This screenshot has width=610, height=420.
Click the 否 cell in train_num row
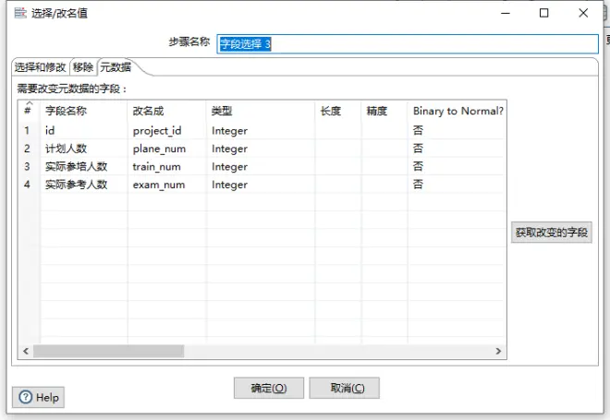457,166
